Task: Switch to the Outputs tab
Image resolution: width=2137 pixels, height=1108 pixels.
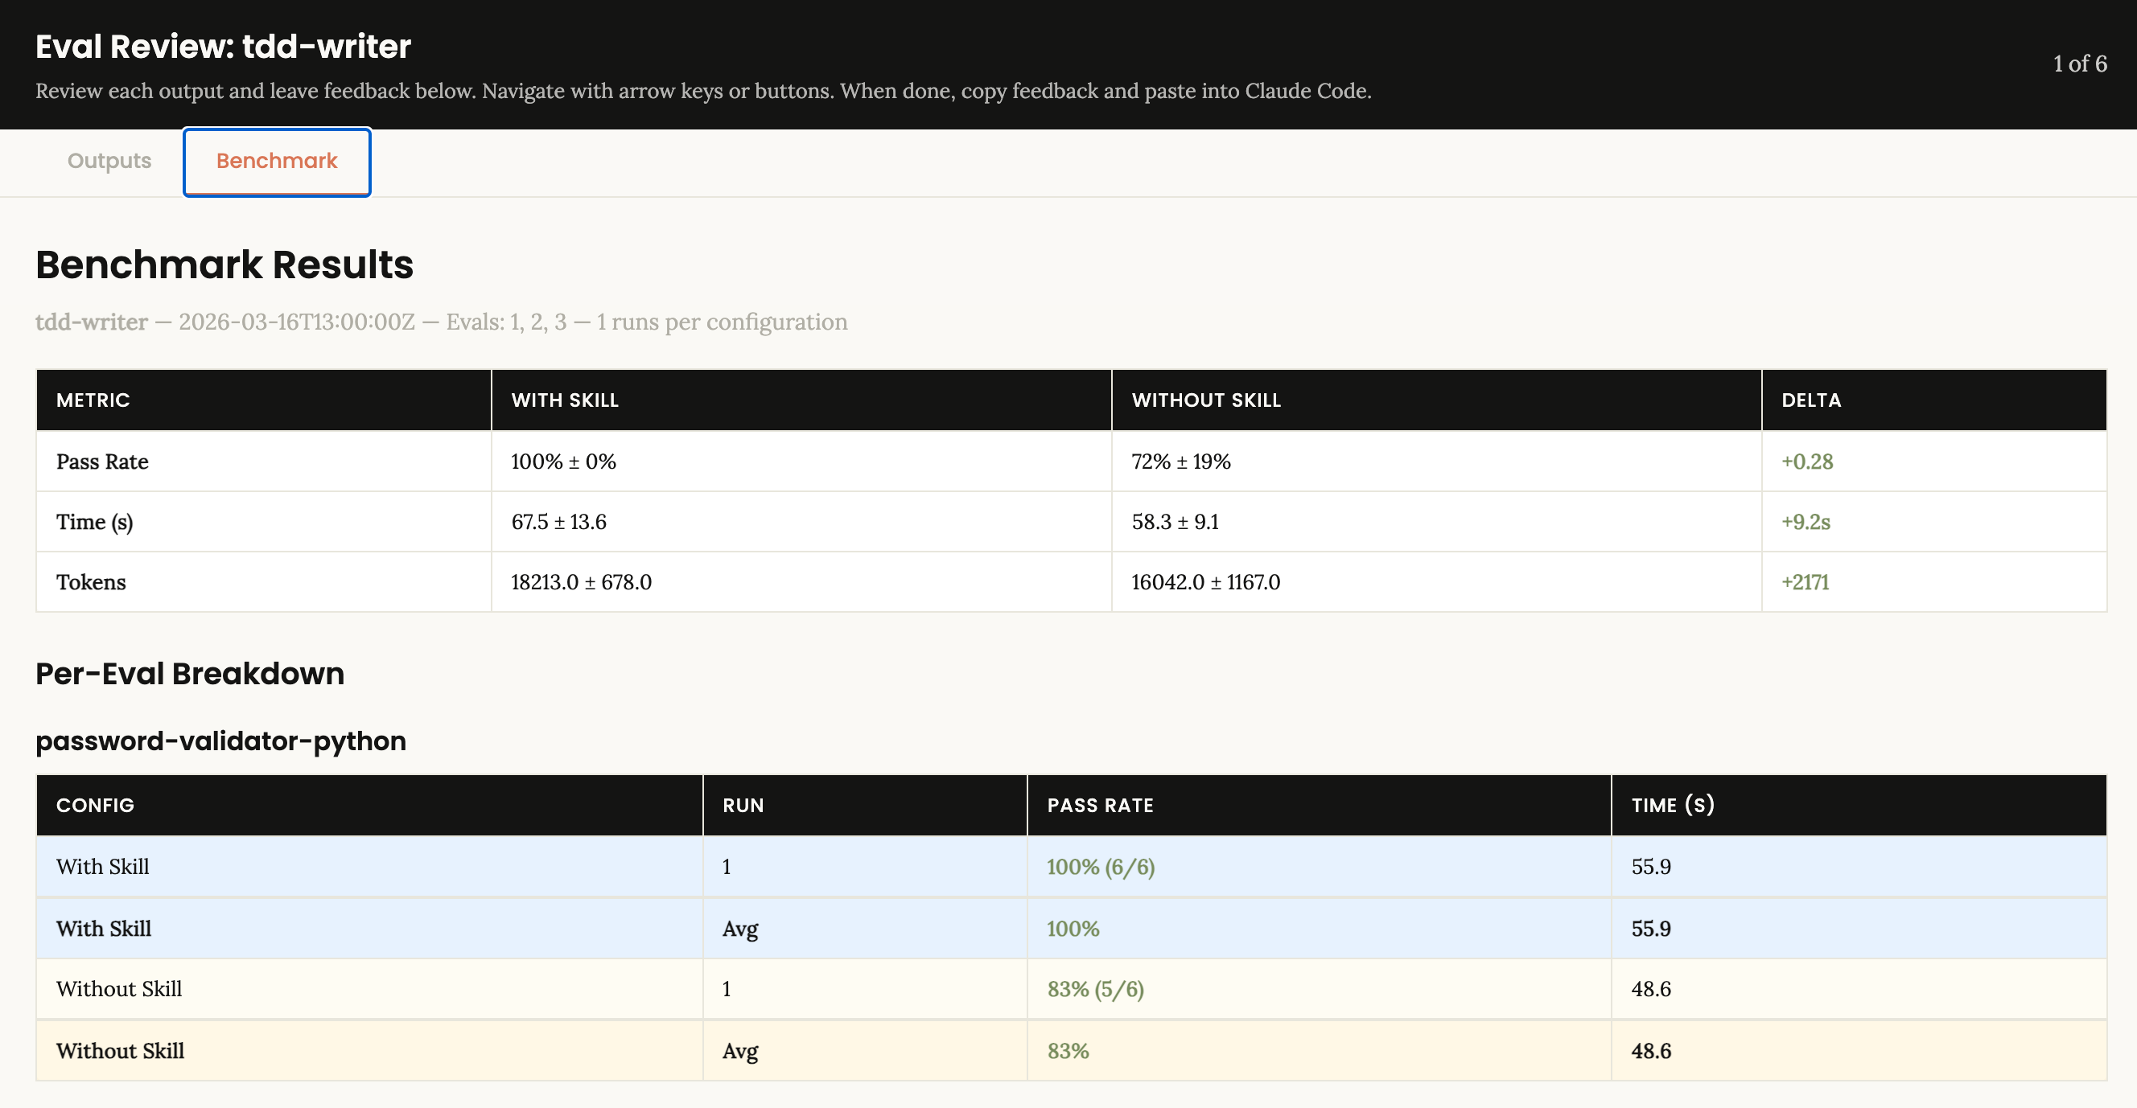Action: pyautogui.click(x=109, y=161)
